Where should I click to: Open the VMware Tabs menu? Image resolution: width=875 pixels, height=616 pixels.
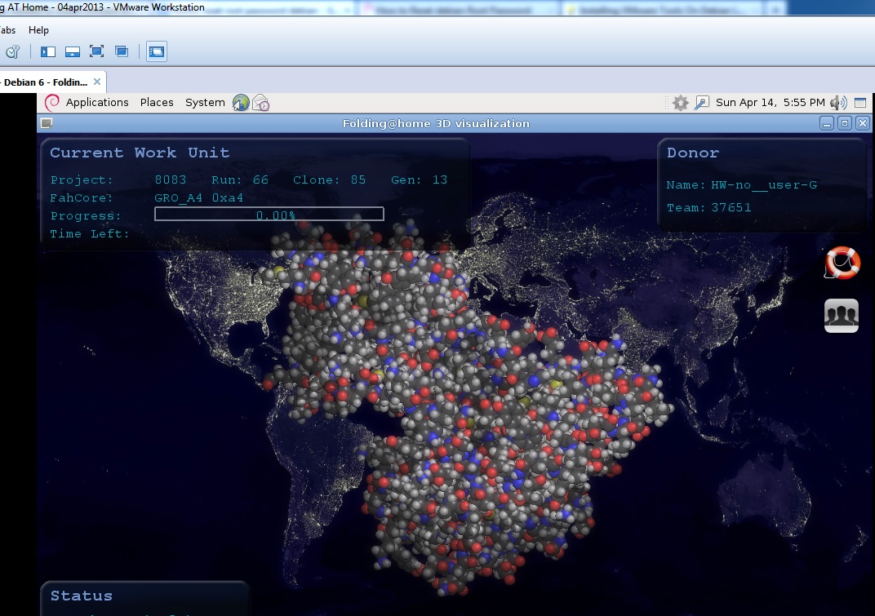click(x=7, y=30)
